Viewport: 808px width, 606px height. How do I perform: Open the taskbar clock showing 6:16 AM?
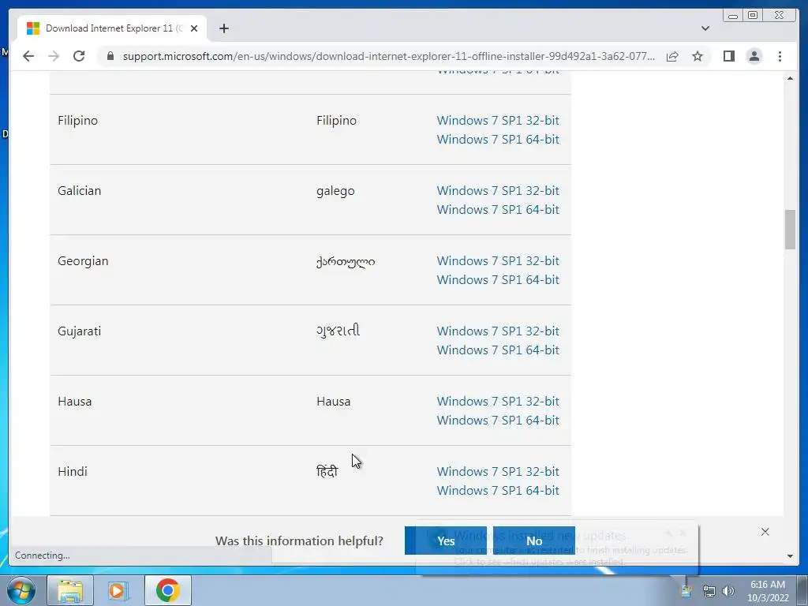pyautogui.click(x=768, y=591)
